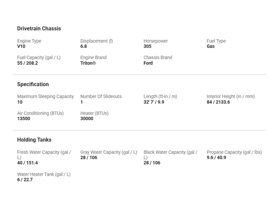The height and width of the screenshot is (208, 278).
Task: Click the Heater value 30000
Action: (87, 119)
